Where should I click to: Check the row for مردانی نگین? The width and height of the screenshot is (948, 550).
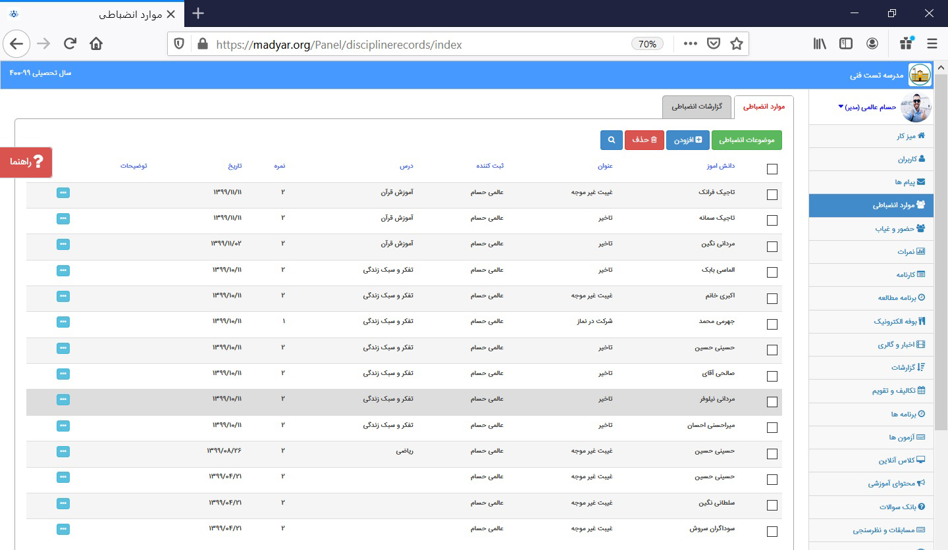coord(772,247)
